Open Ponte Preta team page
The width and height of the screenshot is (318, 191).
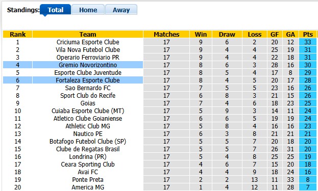pos(88,180)
